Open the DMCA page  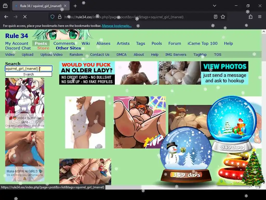click(122, 55)
